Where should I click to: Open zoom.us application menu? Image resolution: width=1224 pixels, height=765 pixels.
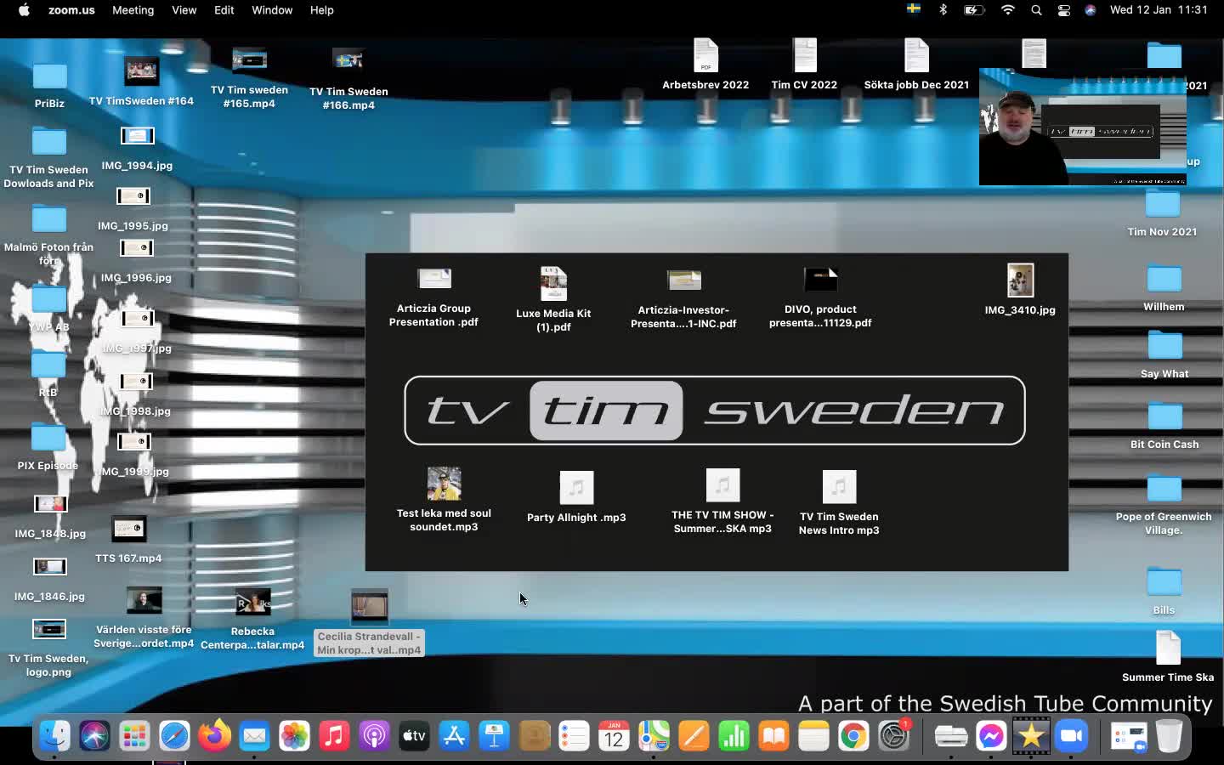71,10
